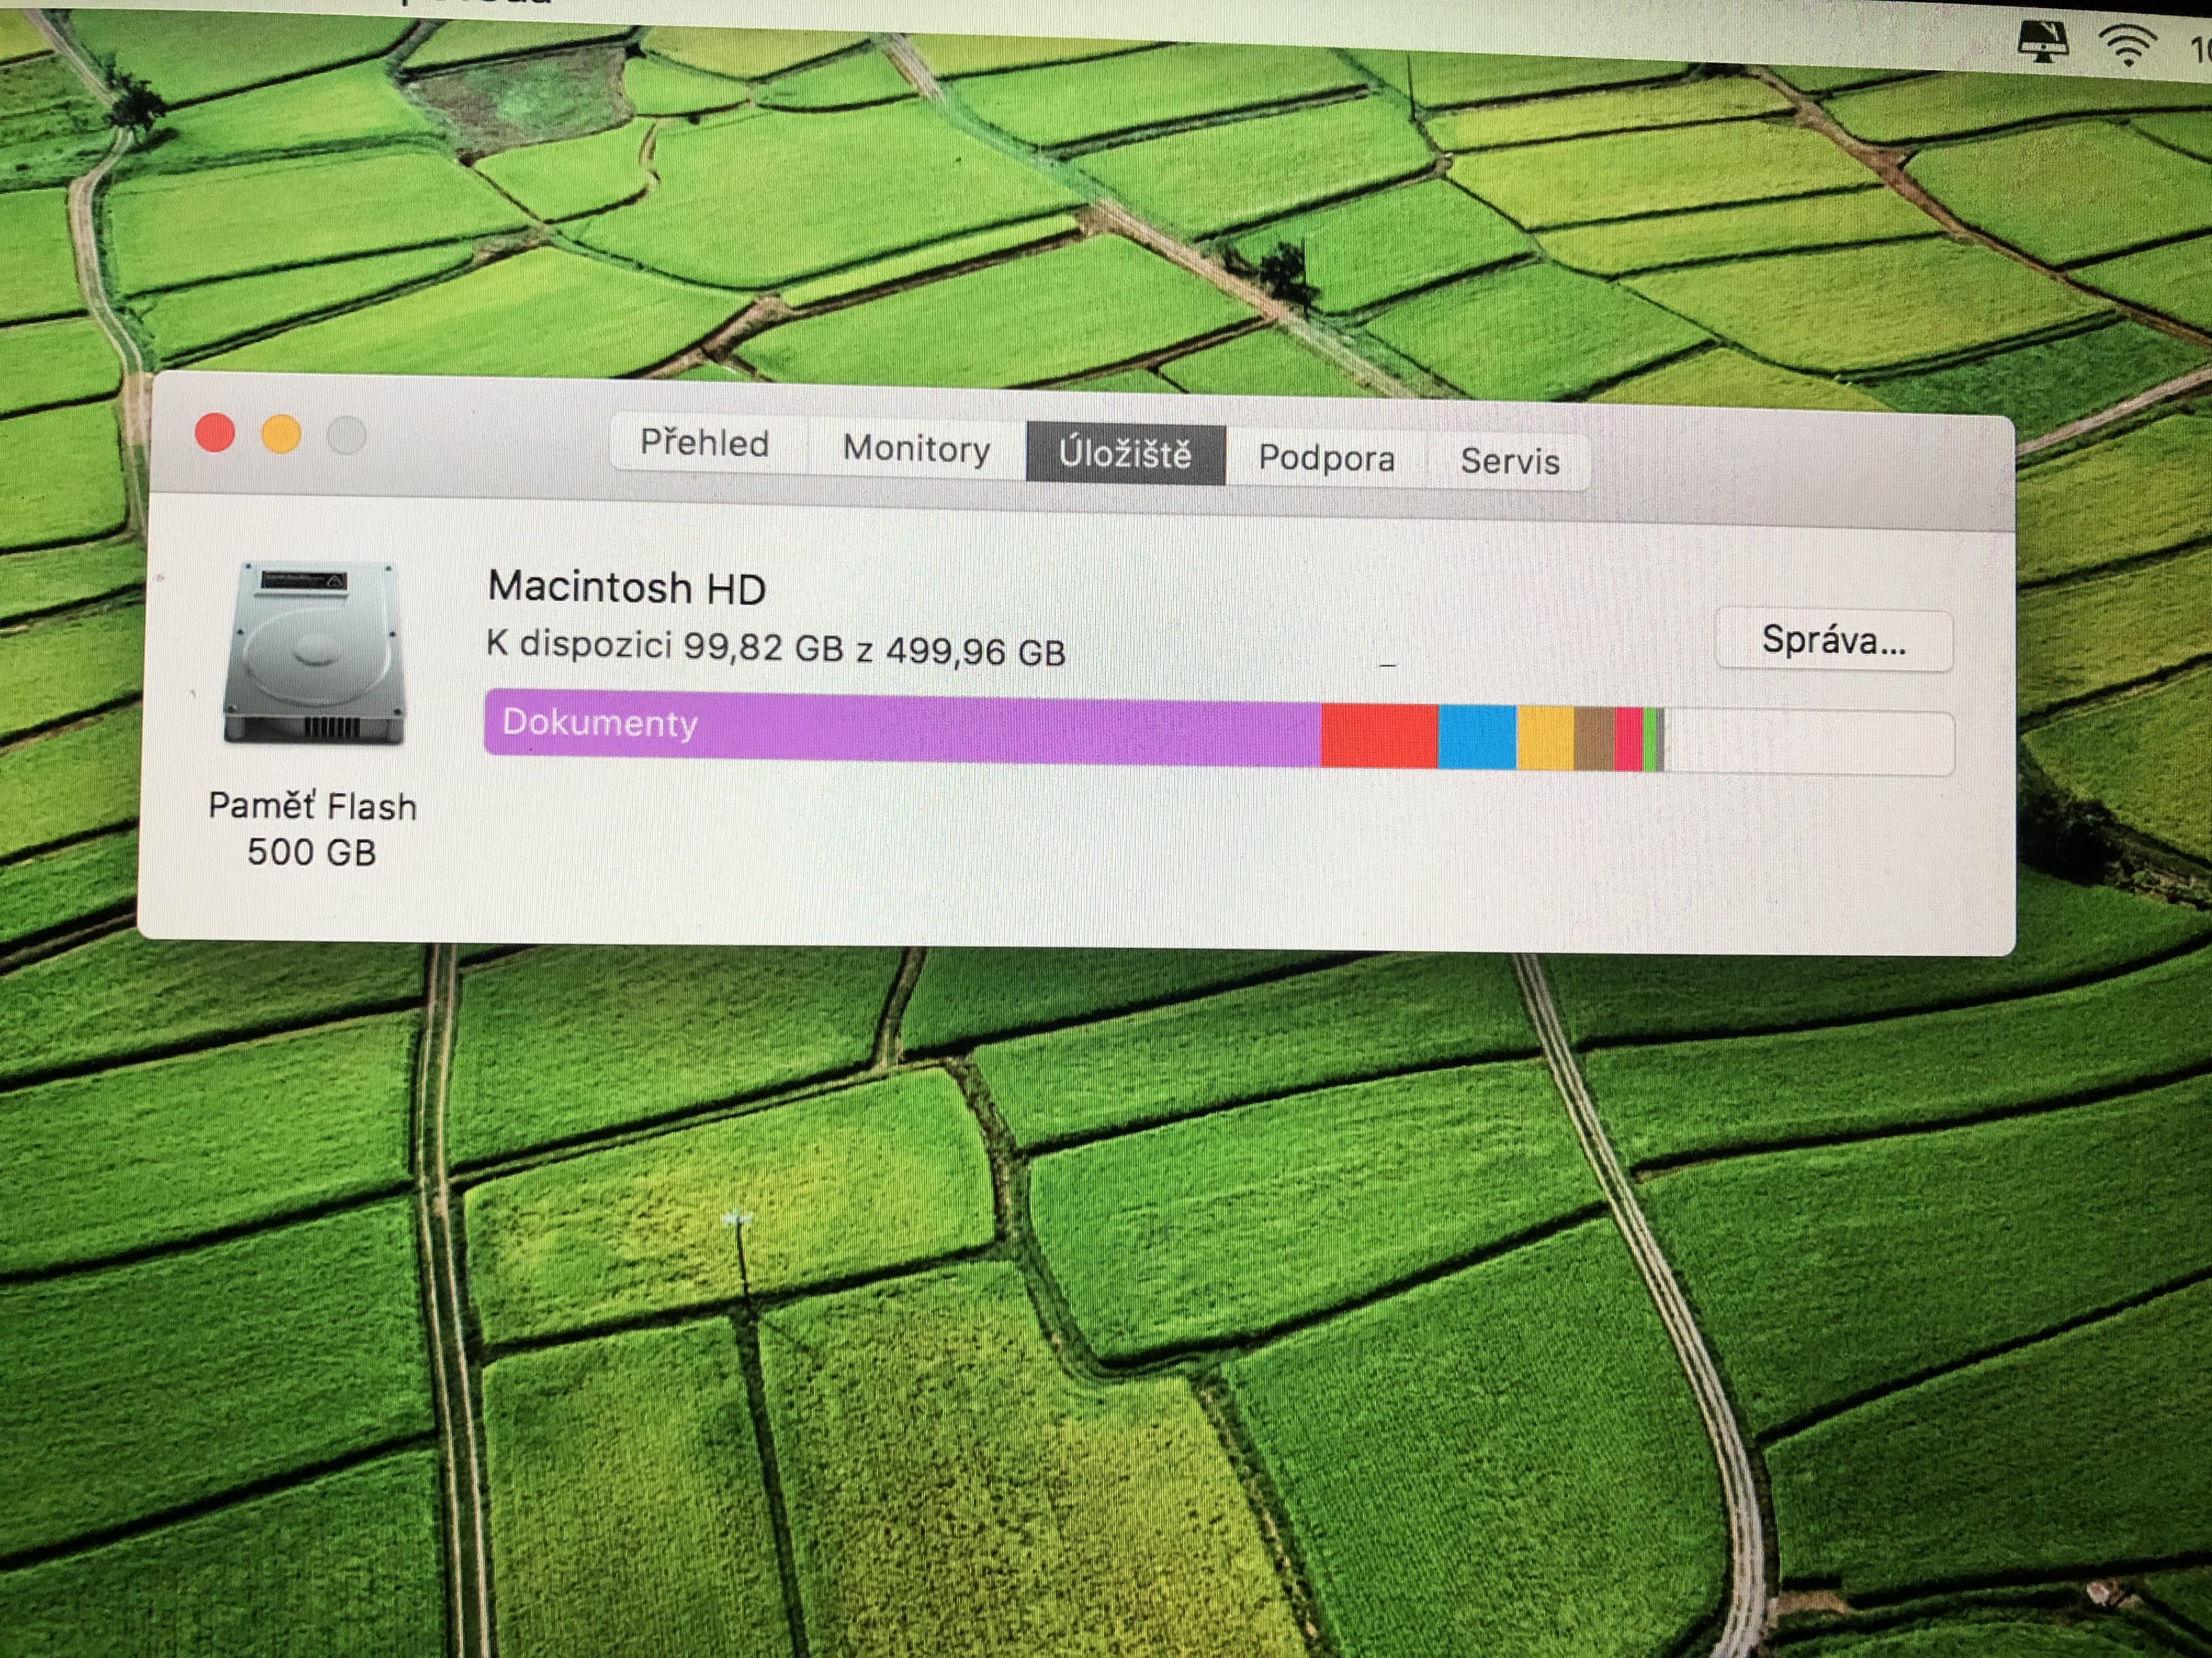Image resolution: width=2212 pixels, height=1658 pixels.
Task: Minimize the window with yellow button
Action: click(281, 435)
